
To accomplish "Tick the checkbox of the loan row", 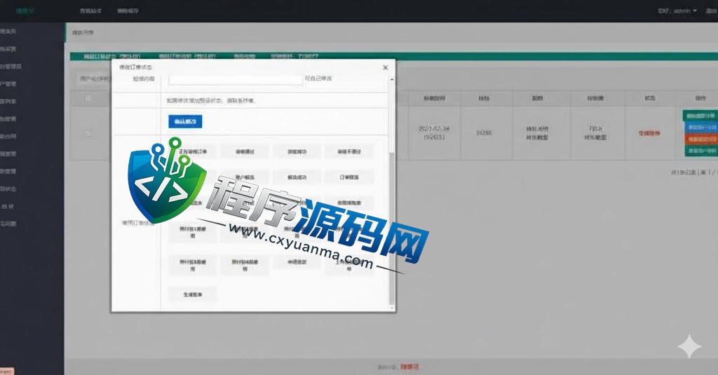I will [88, 134].
